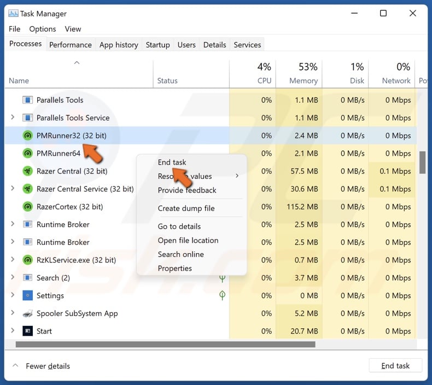Click the Settings gear process icon
Image resolution: width=432 pixels, height=385 pixels.
pyautogui.click(x=27, y=295)
